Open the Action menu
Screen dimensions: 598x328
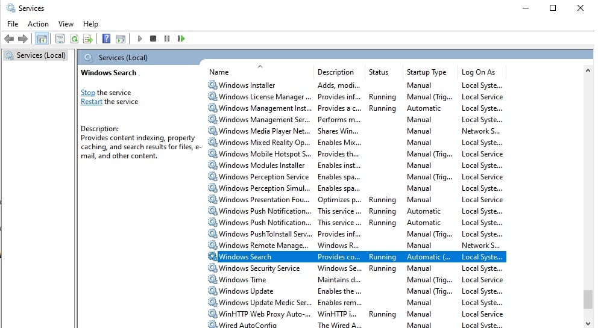tap(38, 24)
